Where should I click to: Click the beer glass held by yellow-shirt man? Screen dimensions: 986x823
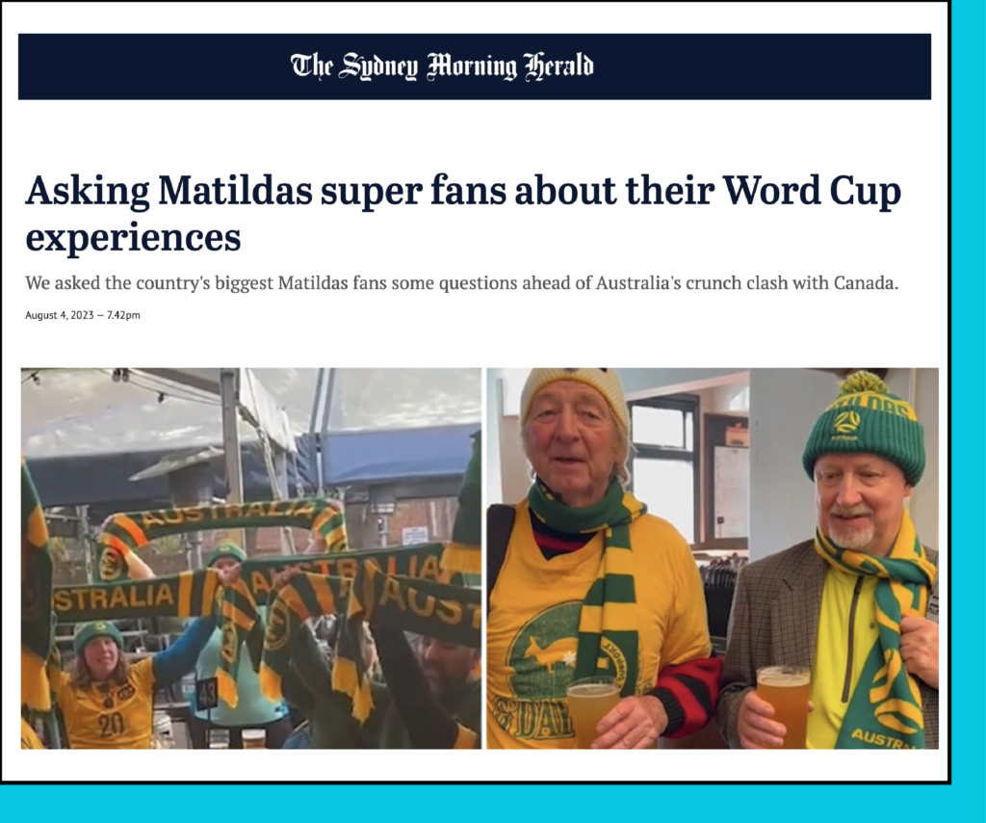click(x=592, y=708)
